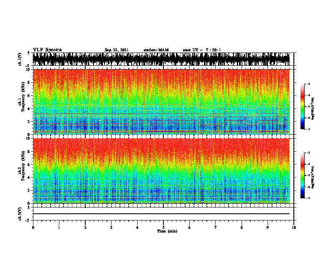331x255 pixels.
Task: Click the ch.2 'Frequency (kHz)' axis label
Action: click(x=23, y=166)
